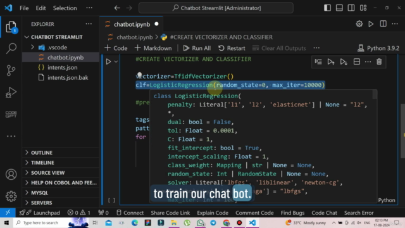Screen dimensions: 405x228
Task: Execute above cells icon
Action: 331,61
